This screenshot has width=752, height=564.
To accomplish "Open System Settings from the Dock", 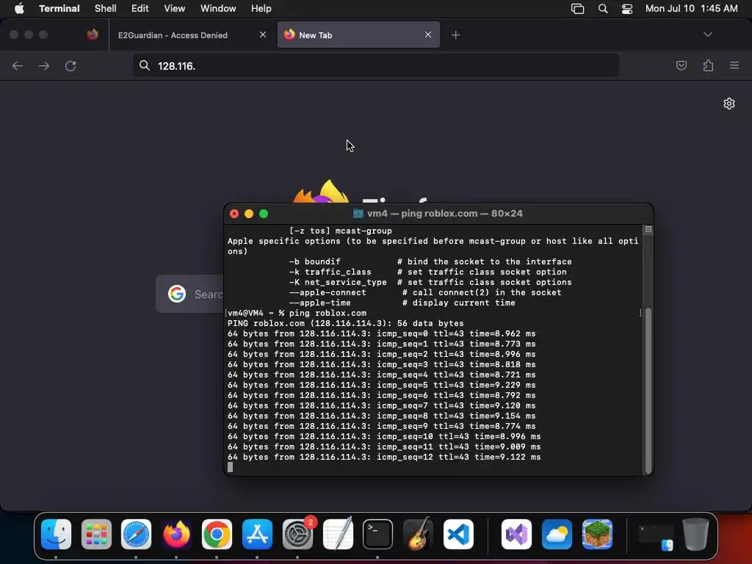I will coord(297,534).
